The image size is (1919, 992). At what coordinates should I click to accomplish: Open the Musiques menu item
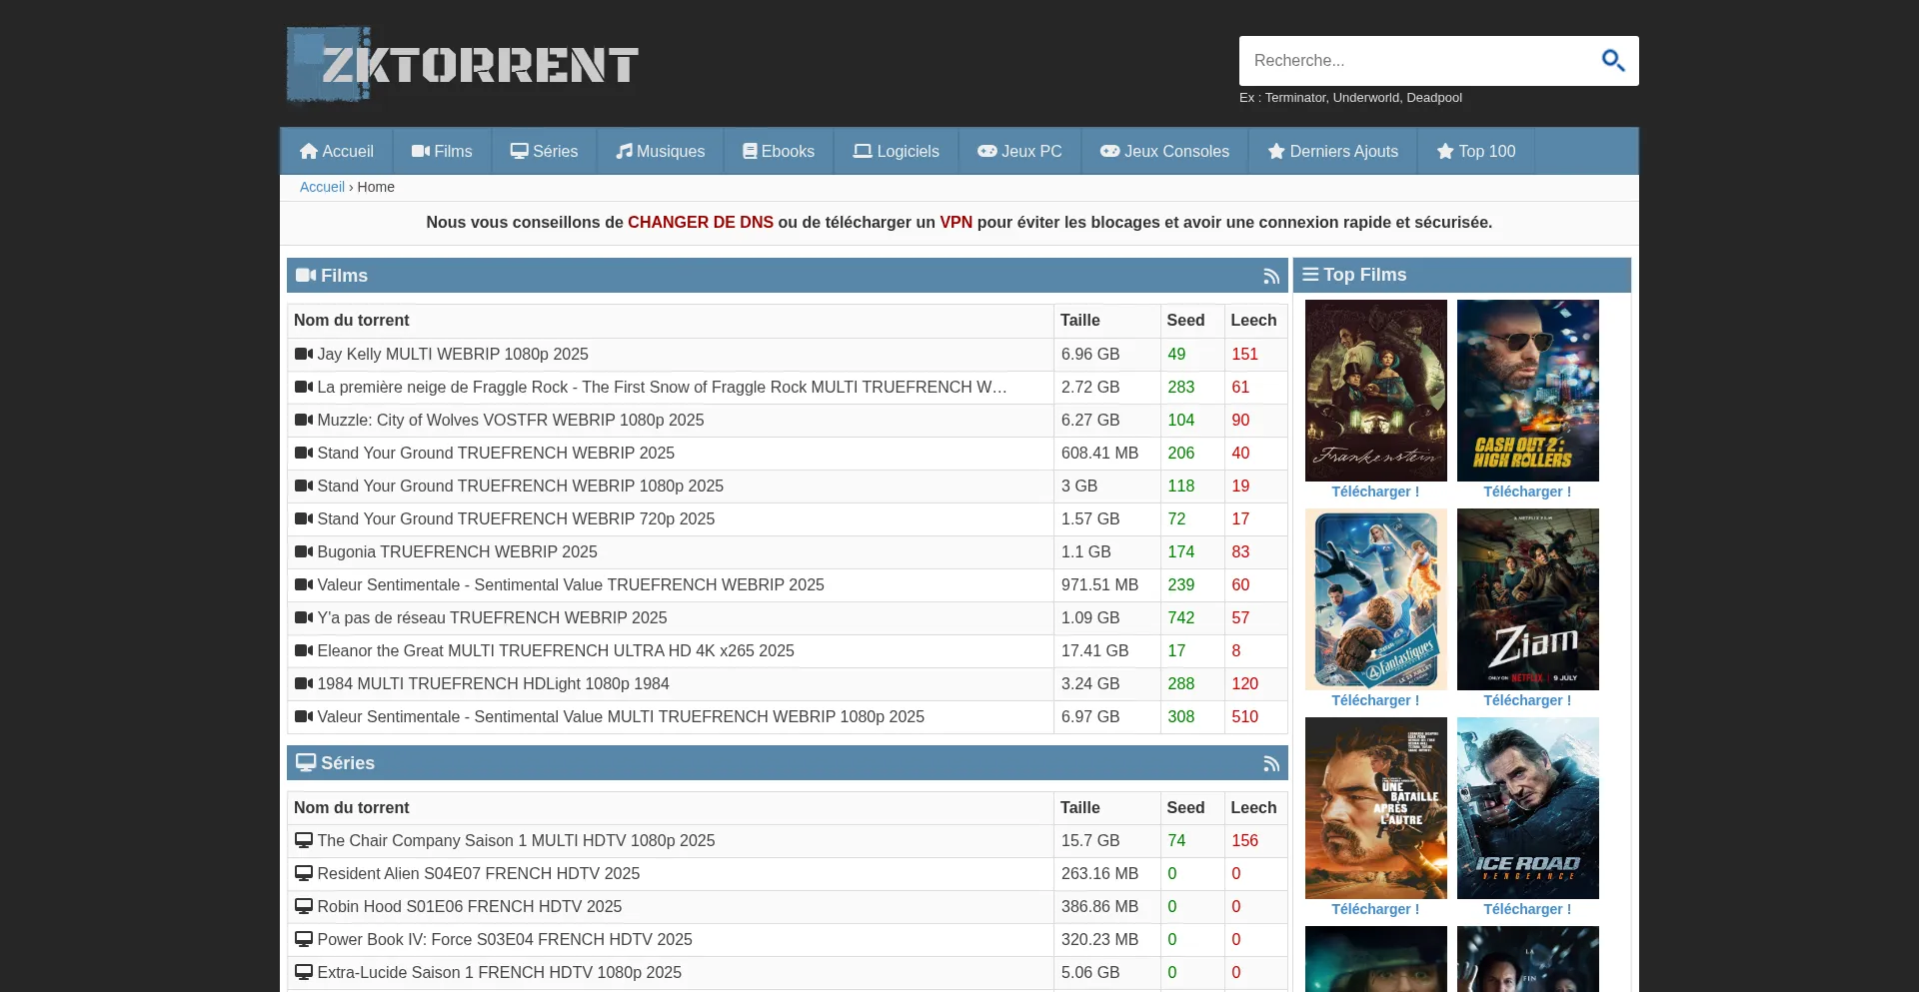[x=661, y=152]
